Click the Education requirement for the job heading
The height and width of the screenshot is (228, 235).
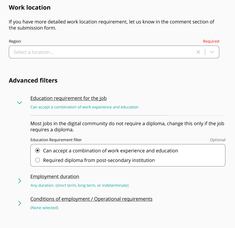coord(68,98)
